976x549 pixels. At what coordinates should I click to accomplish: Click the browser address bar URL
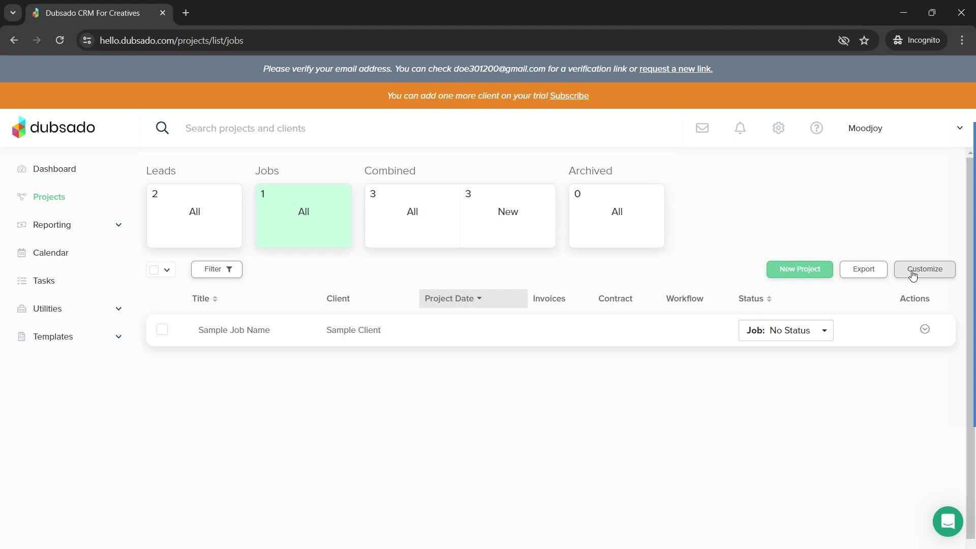tap(171, 40)
